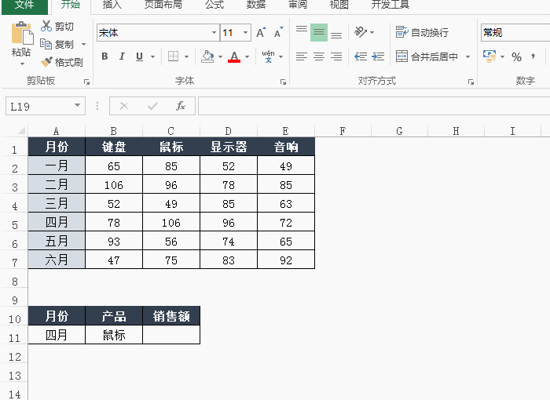
Task: Open the Name Box L19 dropdown
Action: tap(78, 105)
